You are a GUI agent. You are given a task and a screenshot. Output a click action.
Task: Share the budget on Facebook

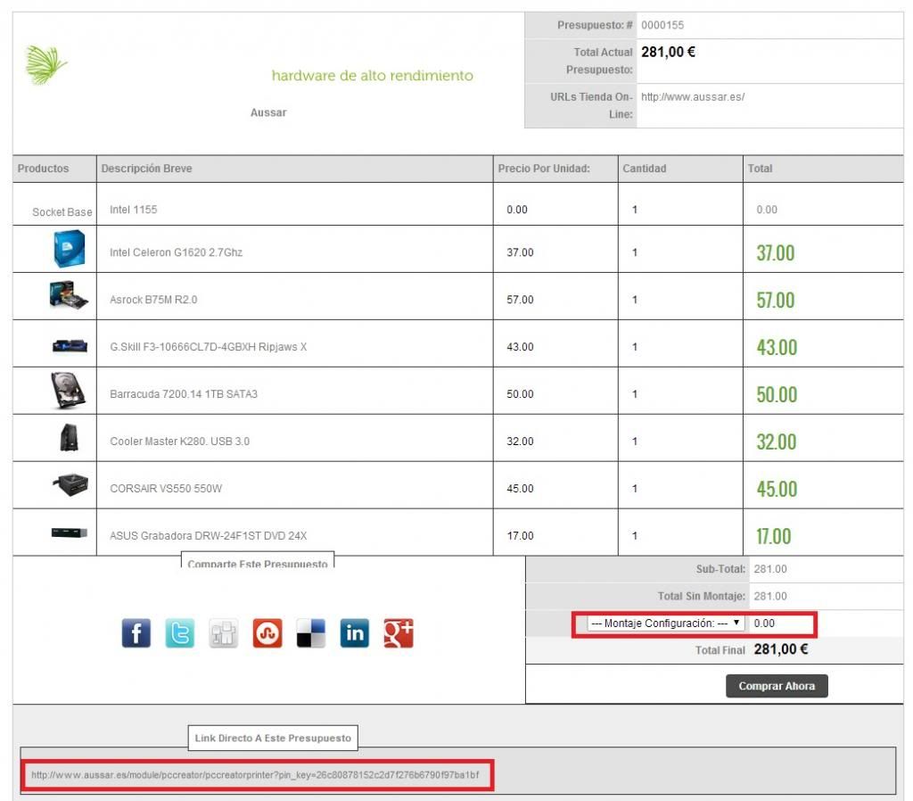pos(136,632)
